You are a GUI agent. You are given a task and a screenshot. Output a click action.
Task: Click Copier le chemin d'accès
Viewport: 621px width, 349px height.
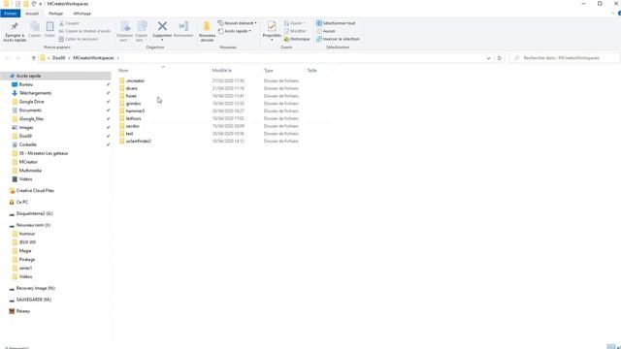point(84,31)
